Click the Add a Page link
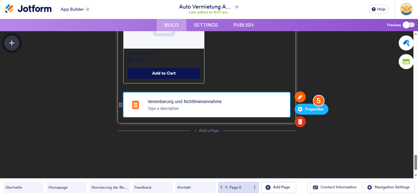Image resolution: width=418 pixels, height=196 pixels. coord(207,131)
